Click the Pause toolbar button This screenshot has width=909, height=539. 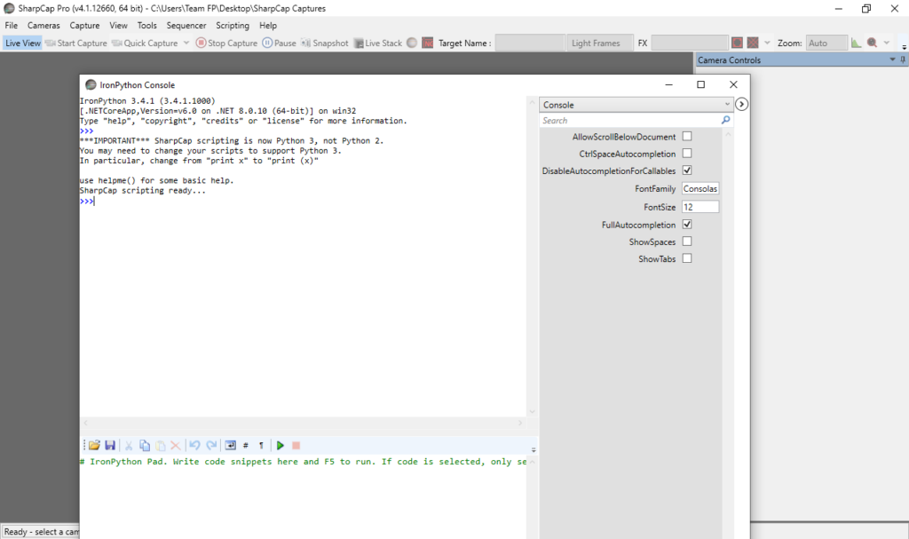point(279,43)
